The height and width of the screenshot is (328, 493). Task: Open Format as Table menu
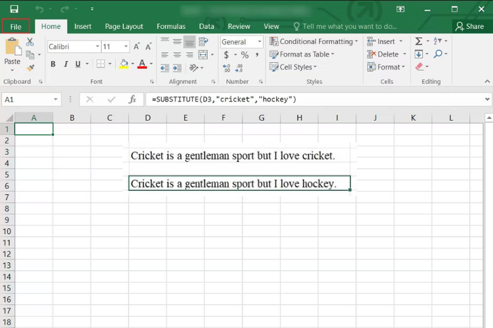[x=302, y=54]
